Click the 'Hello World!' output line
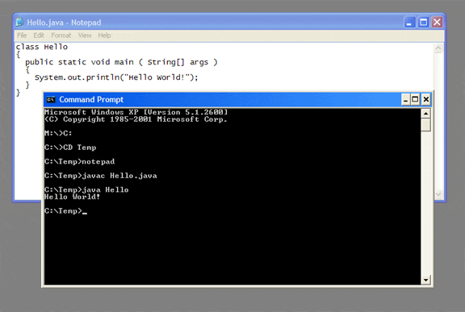The height and width of the screenshot is (312, 465). [73, 197]
